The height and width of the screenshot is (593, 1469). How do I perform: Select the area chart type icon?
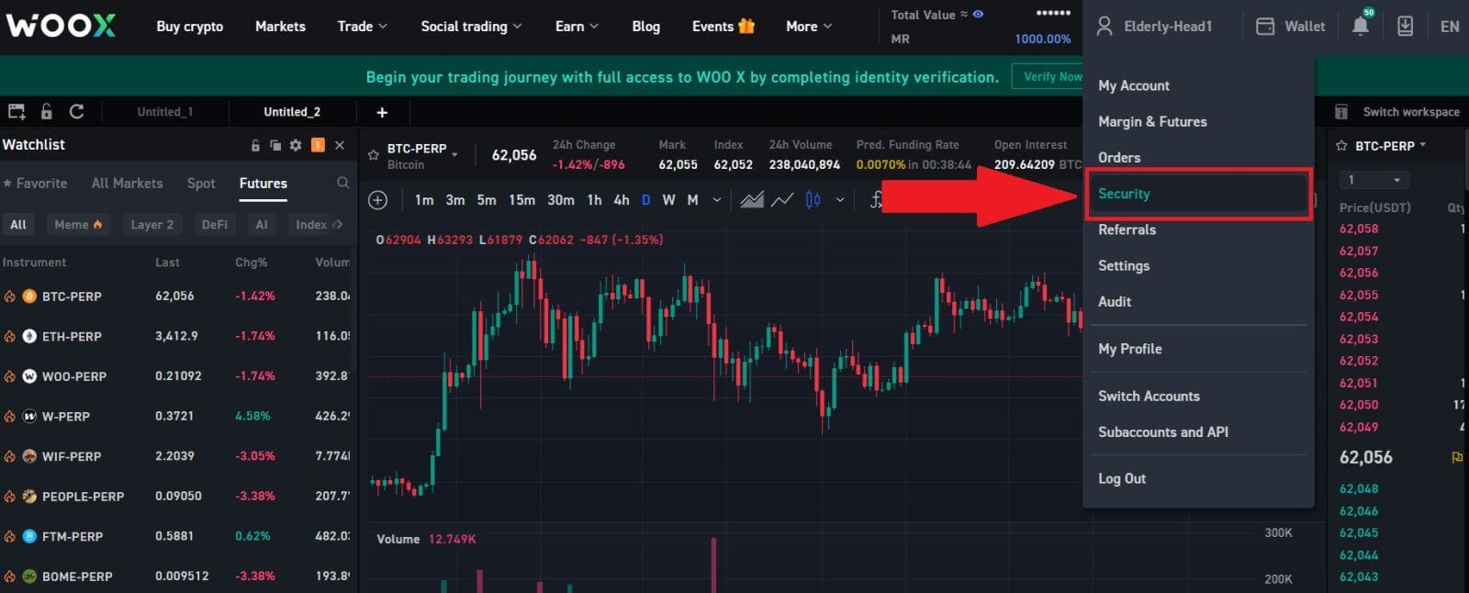(752, 200)
